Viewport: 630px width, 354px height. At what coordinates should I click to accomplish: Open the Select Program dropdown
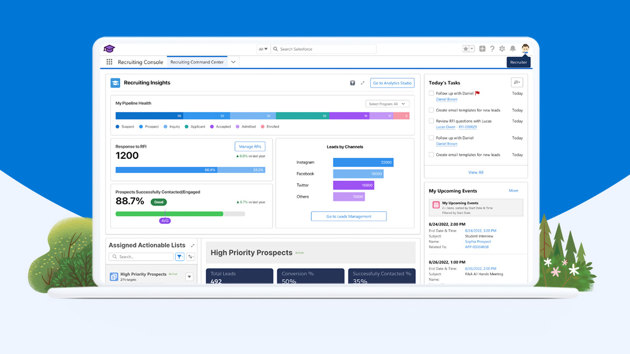(387, 103)
